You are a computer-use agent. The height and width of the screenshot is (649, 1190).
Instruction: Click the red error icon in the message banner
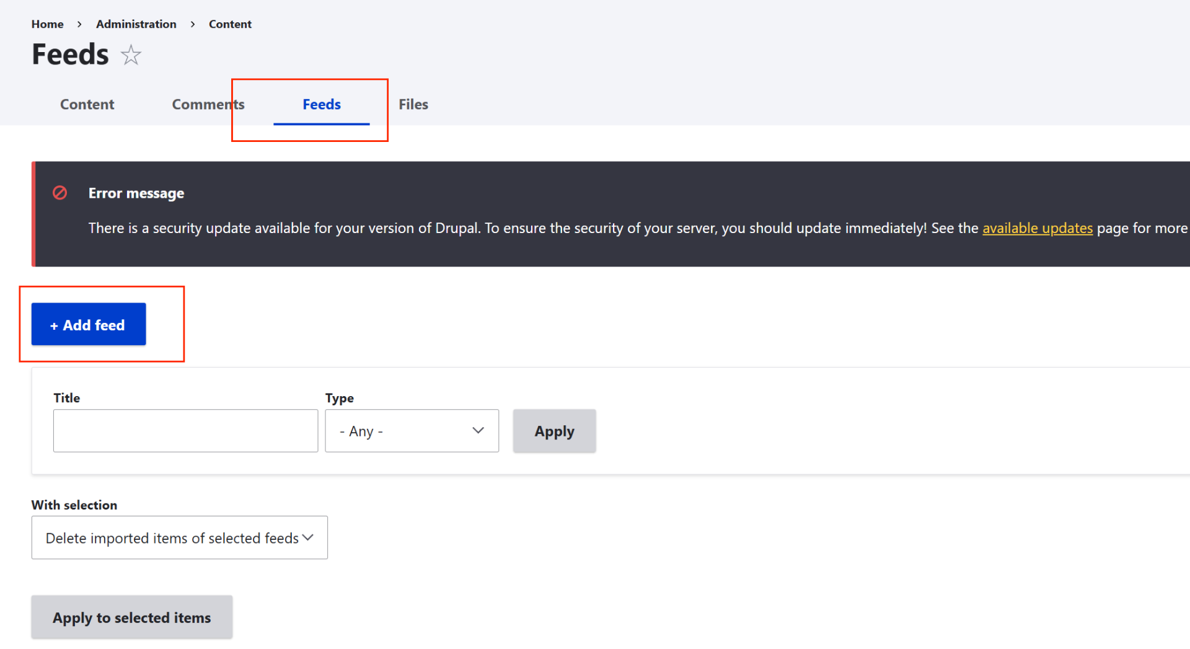tap(60, 193)
